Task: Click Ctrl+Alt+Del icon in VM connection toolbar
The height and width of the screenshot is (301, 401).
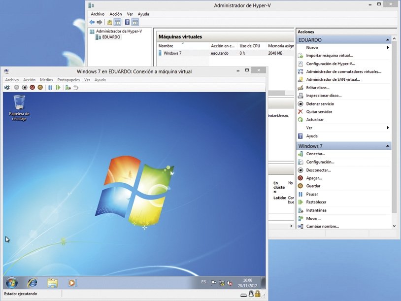Action: (x=7, y=88)
